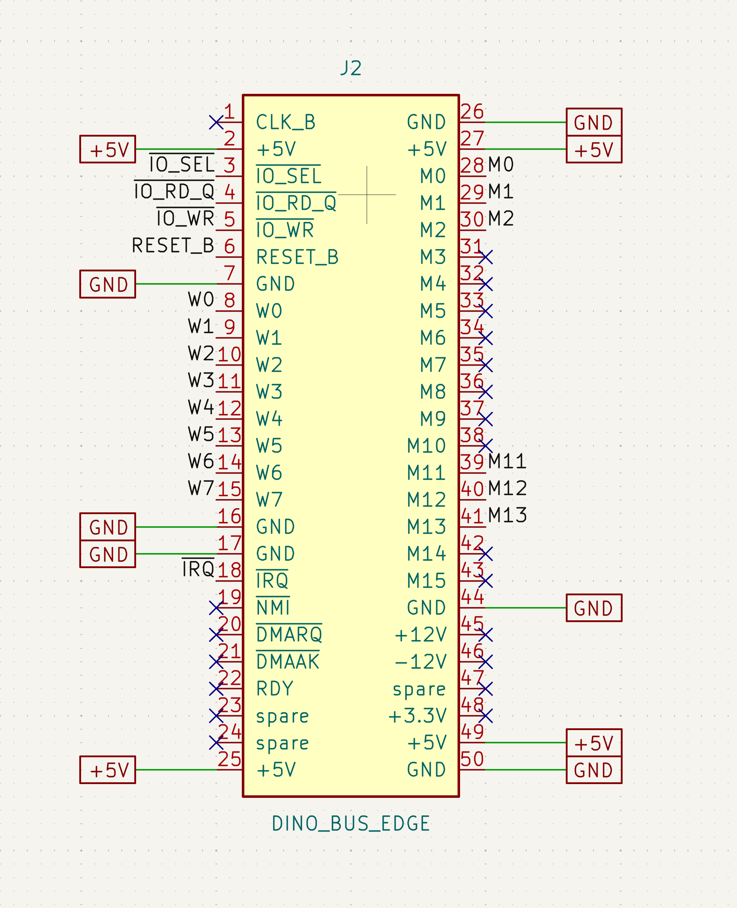Select the J2 reference designator
737x908 pixels.
(351, 68)
